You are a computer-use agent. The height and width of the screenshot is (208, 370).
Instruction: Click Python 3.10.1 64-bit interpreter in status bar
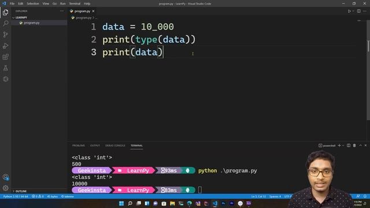coord(16,196)
